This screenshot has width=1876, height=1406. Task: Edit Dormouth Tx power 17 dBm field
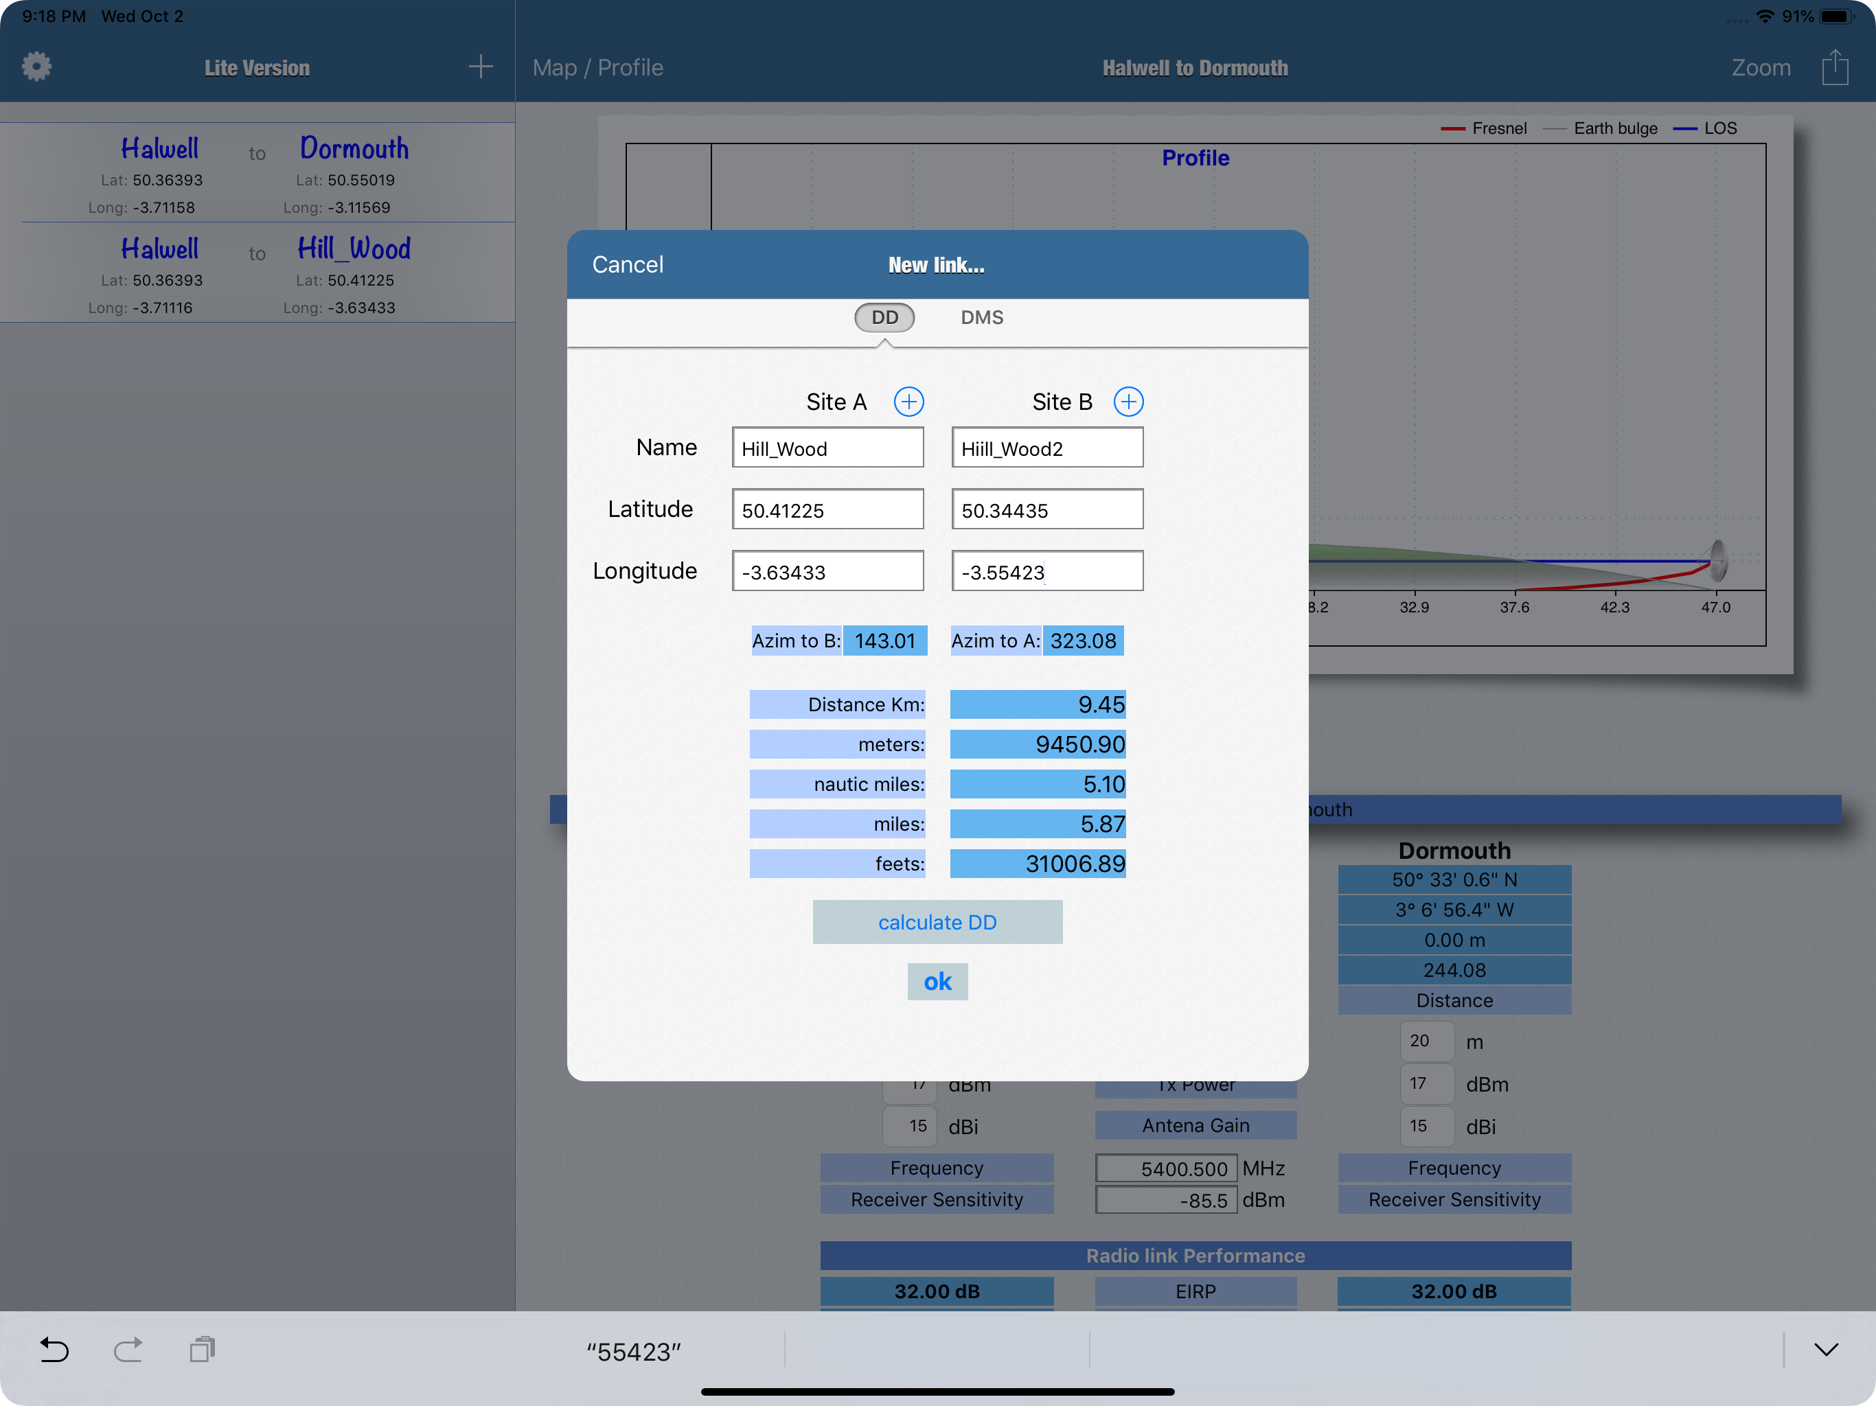pos(1426,1083)
